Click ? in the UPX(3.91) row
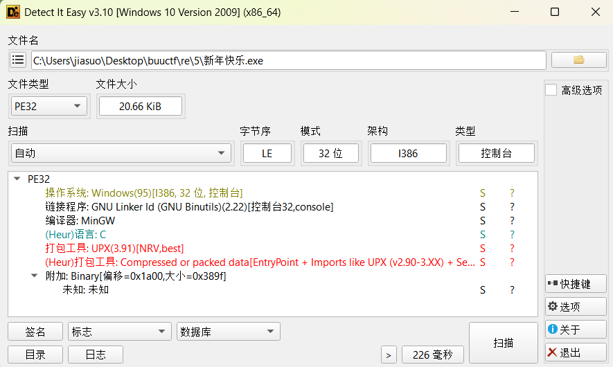Viewport: 613px width, 367px height. point(512,249)
